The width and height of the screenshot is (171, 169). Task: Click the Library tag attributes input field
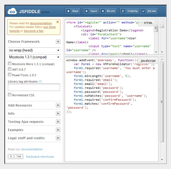34,87
